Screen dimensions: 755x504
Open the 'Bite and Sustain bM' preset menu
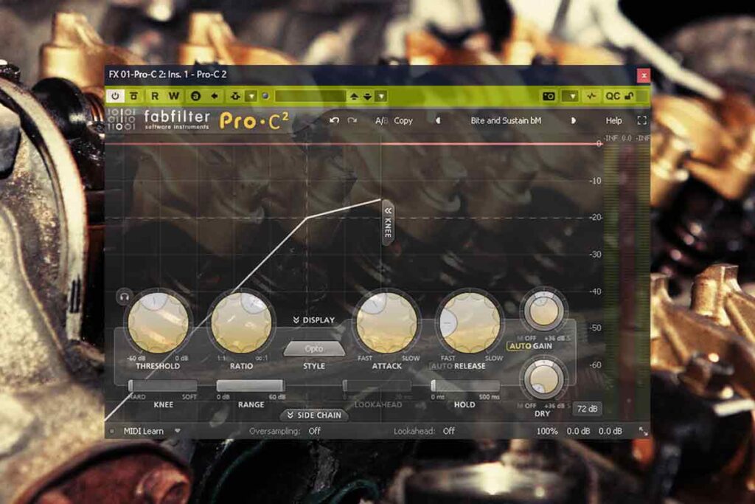click(506, 120)
